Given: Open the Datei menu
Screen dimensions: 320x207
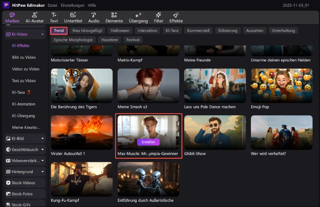Looking at the screenshot, I should click(x=52, y=6).
